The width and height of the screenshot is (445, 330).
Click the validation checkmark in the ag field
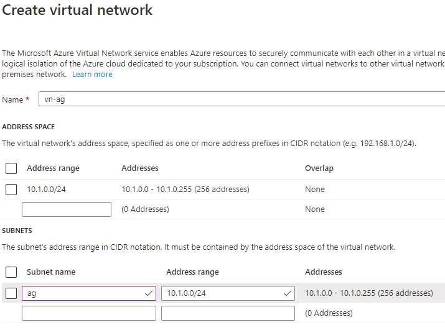(149, 293)
